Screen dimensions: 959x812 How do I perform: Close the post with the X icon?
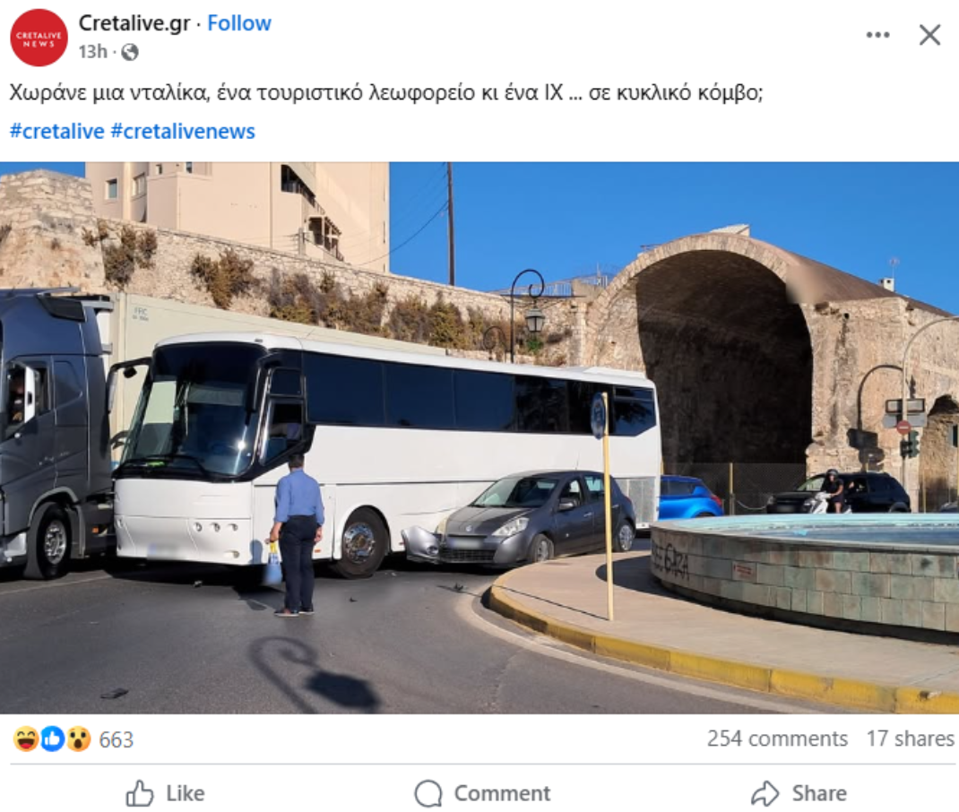point(929,35)
